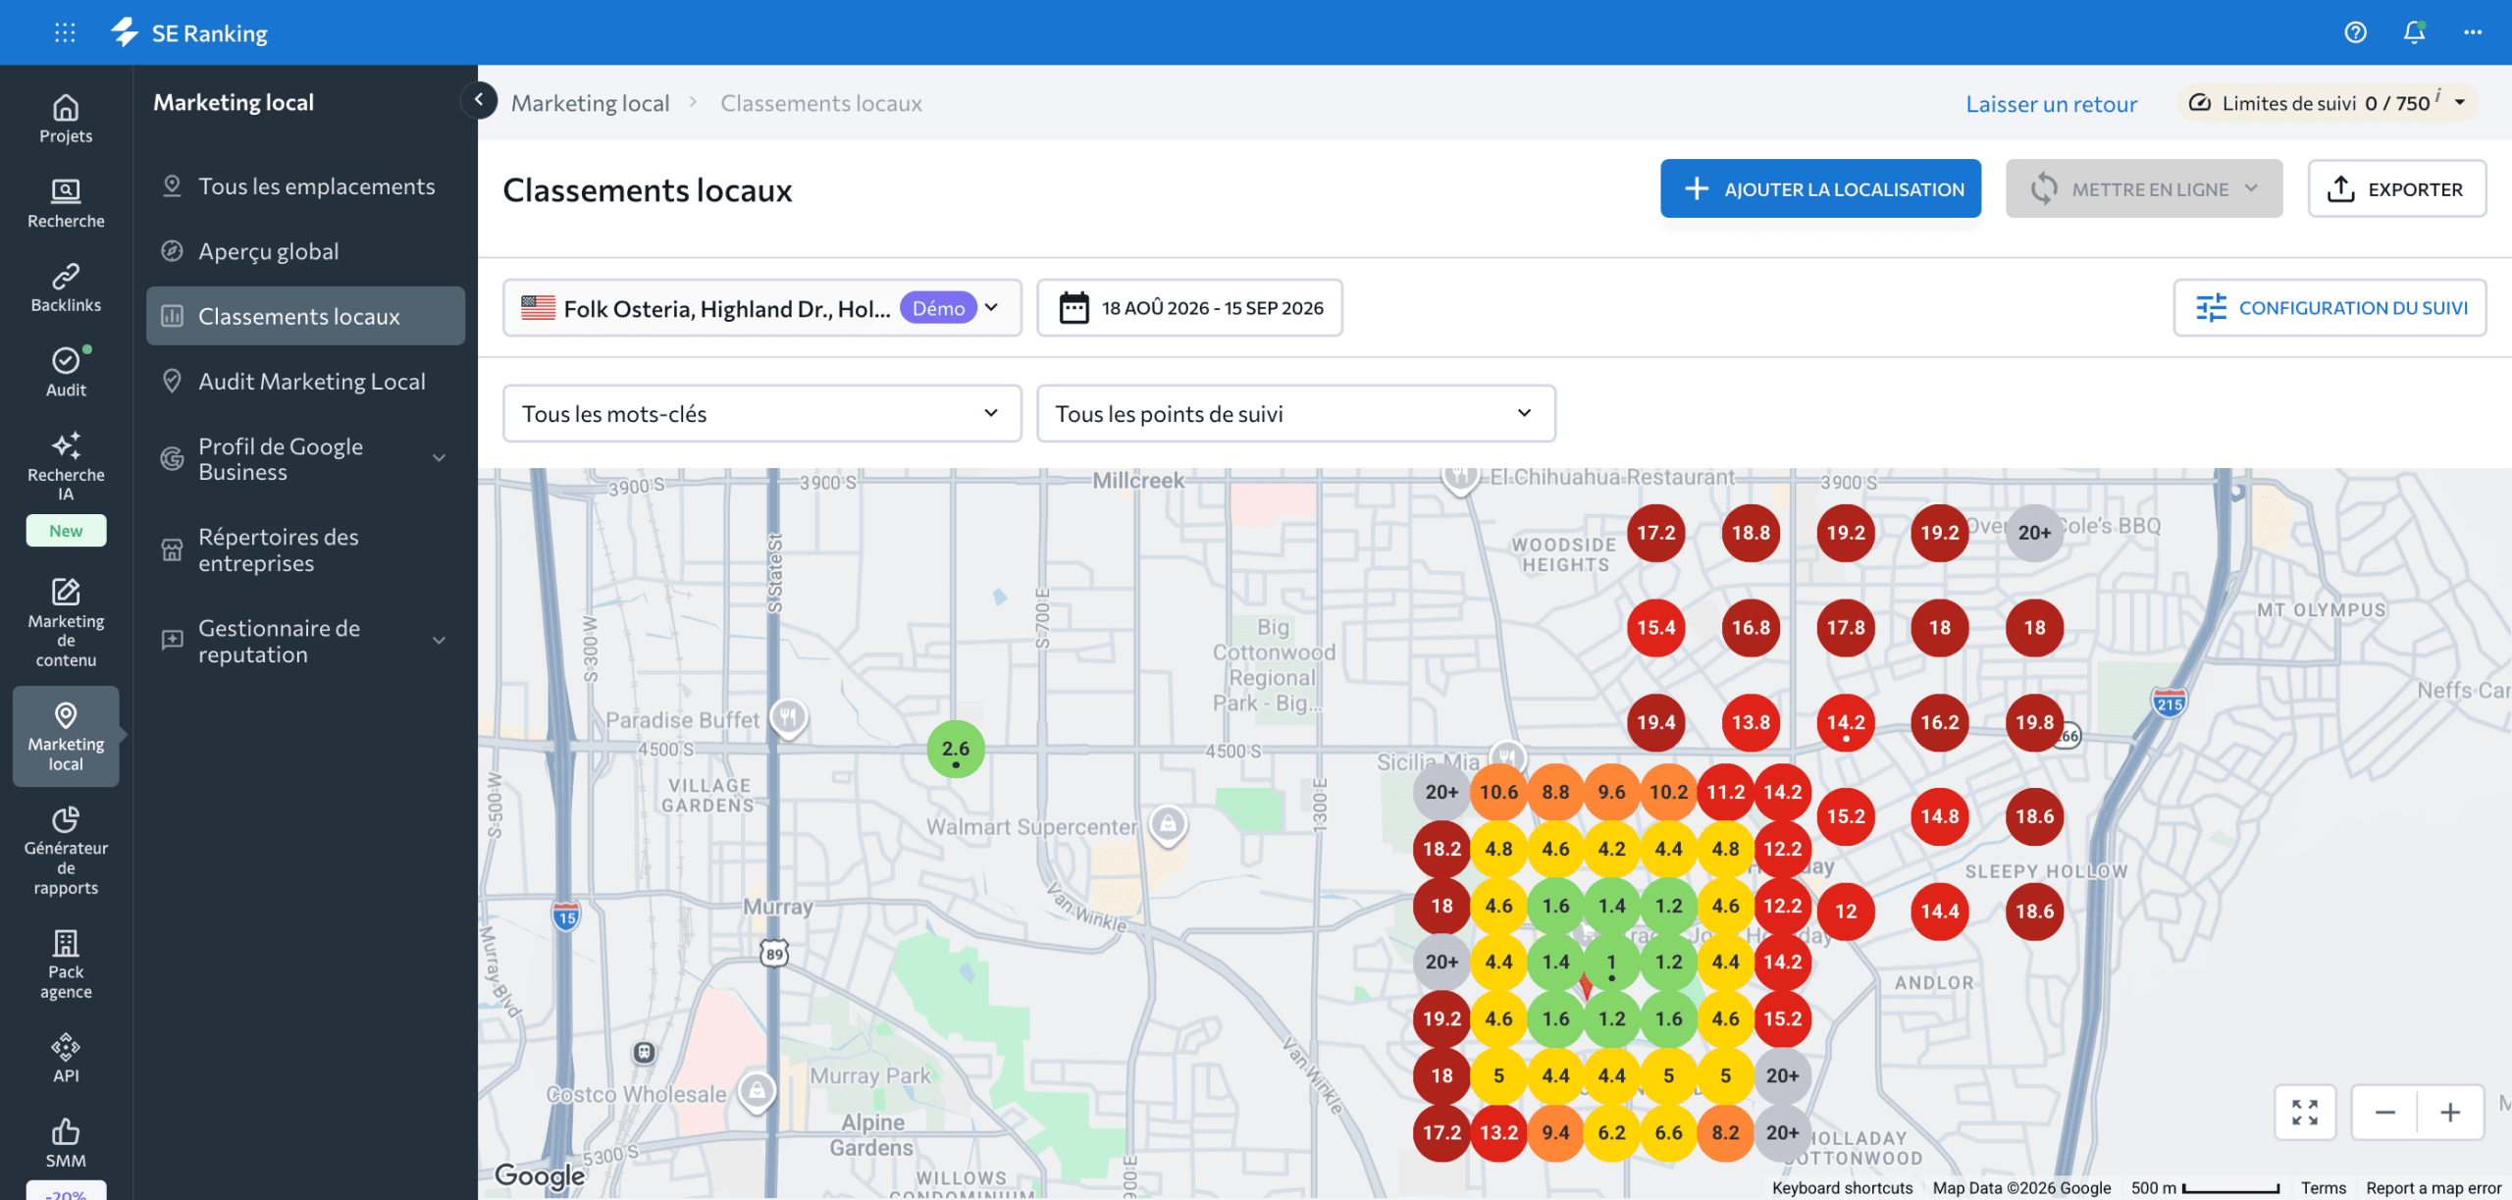Screen dimensions: 2512x1200
Task: Click the red 17.2 marker near Woodside Heights
Action: [x=1655, y=533]
